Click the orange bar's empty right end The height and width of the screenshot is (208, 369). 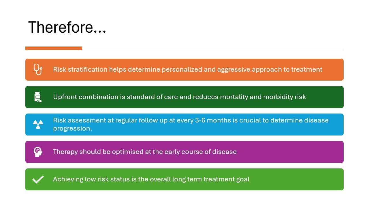(333, 70)
